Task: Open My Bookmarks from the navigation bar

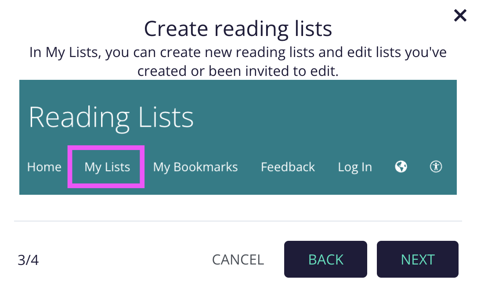Action: pos(195,167)
